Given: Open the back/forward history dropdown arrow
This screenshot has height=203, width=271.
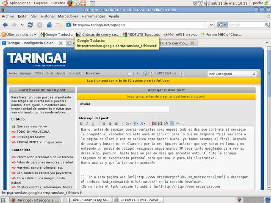Looking at the screenshot, I should (22, 25).
